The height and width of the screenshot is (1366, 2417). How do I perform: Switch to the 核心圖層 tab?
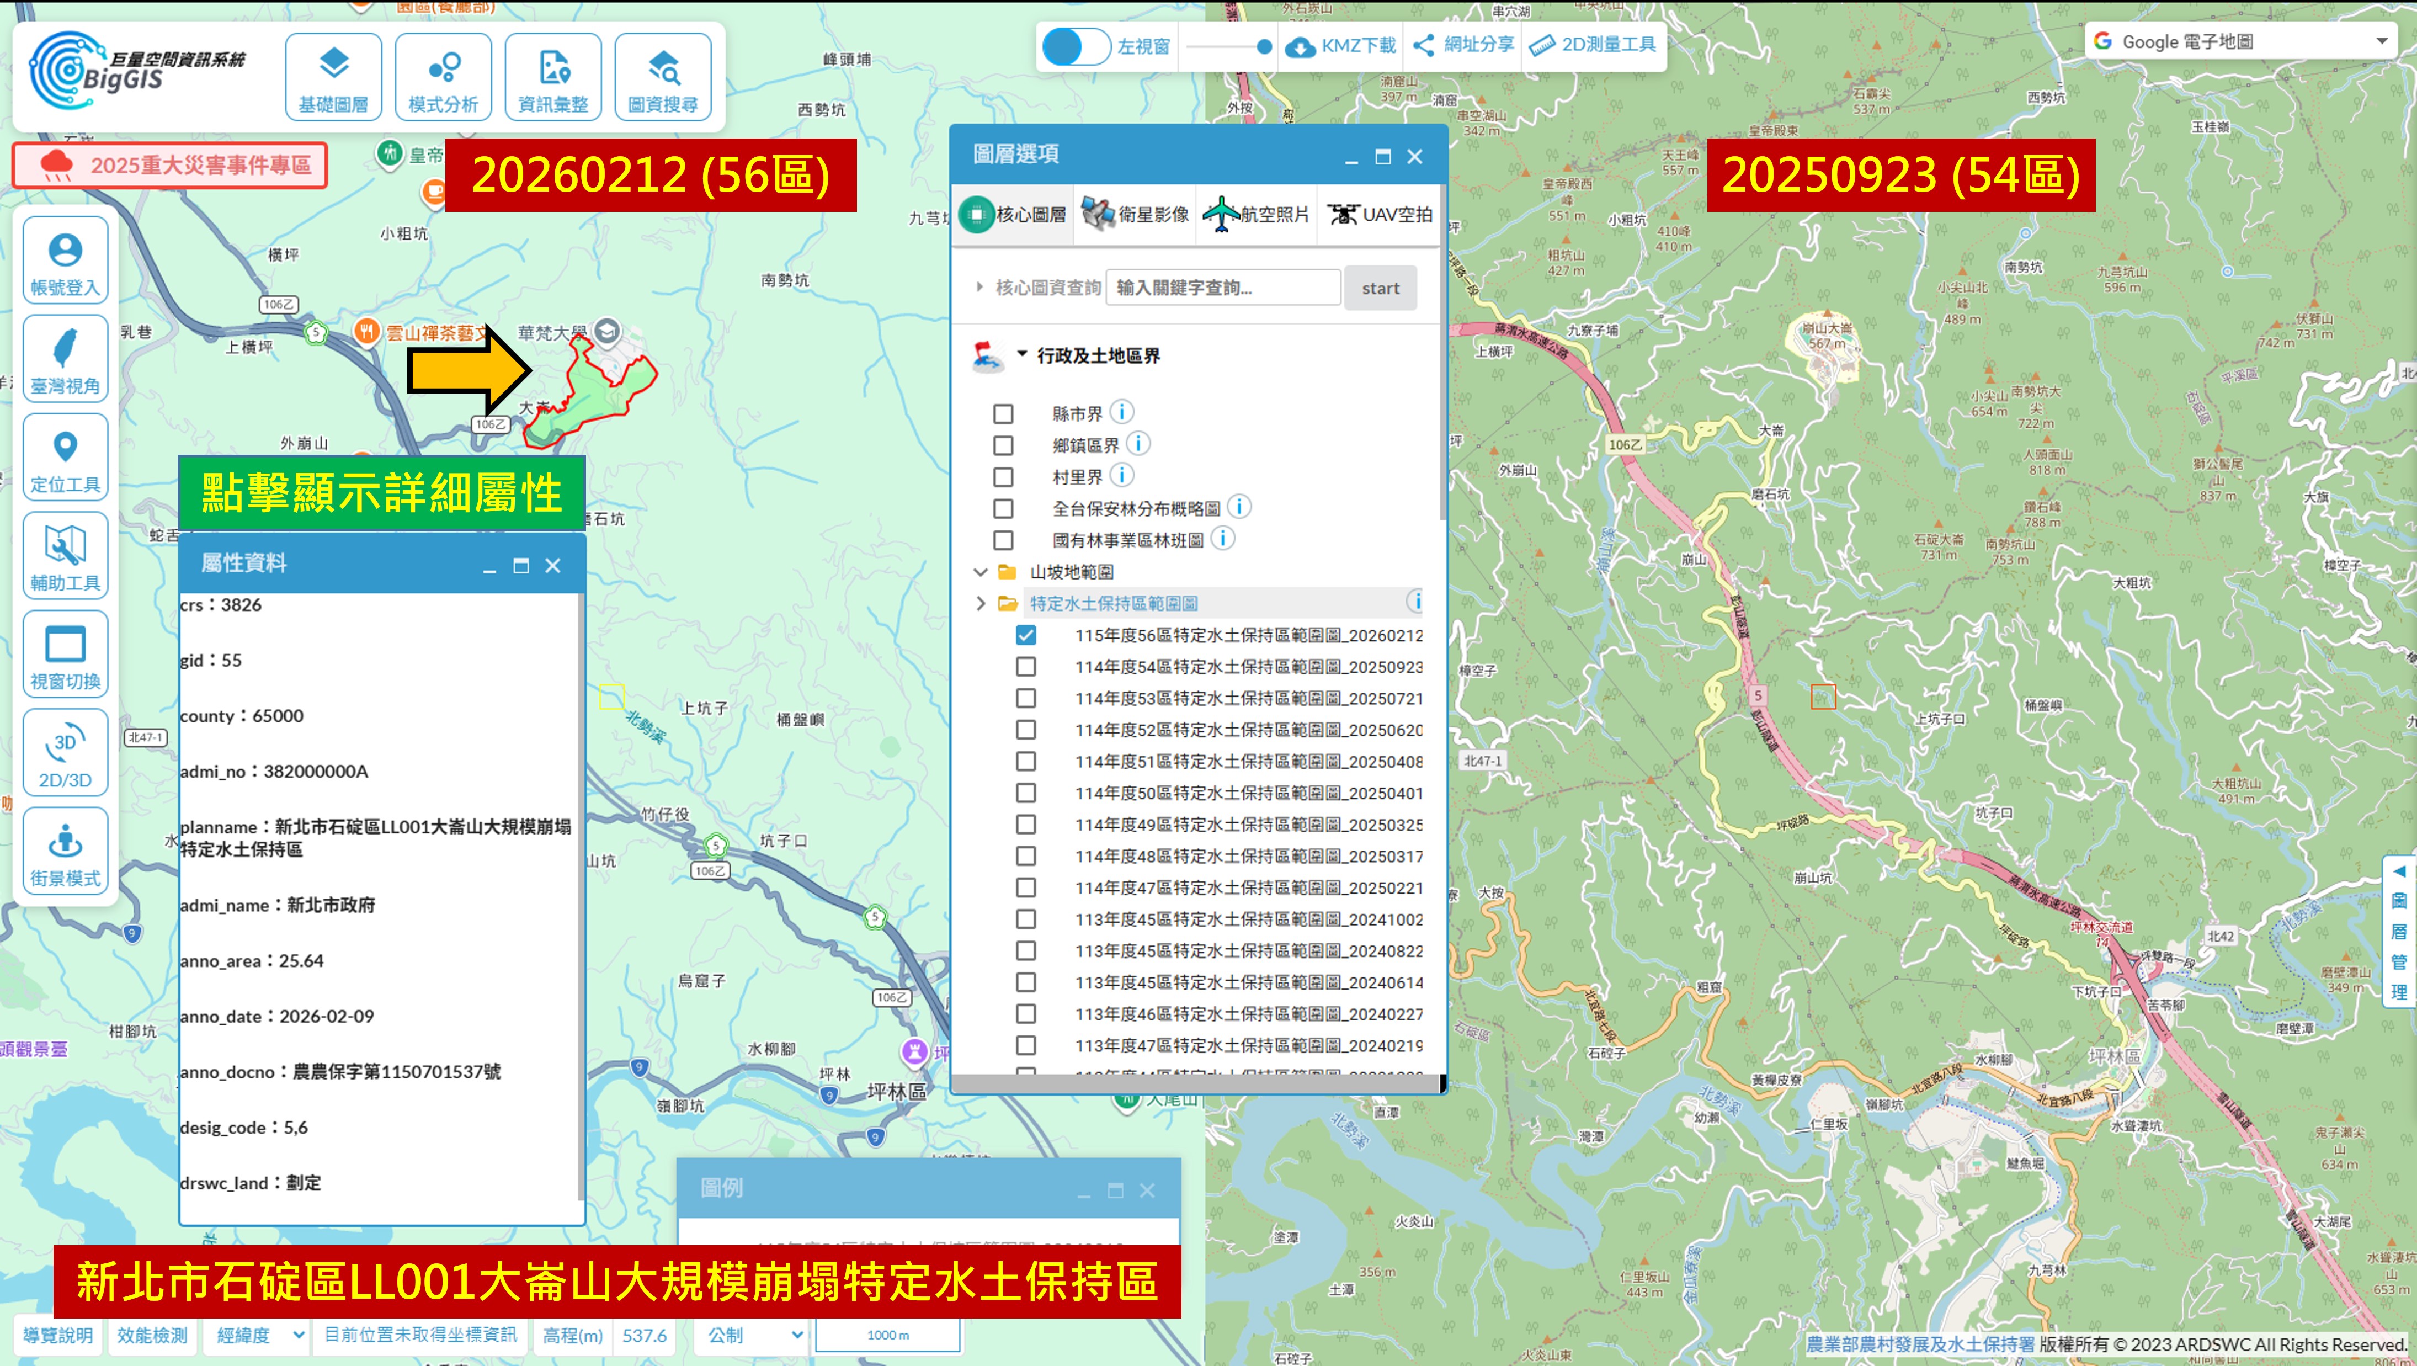click(1013, 215)
